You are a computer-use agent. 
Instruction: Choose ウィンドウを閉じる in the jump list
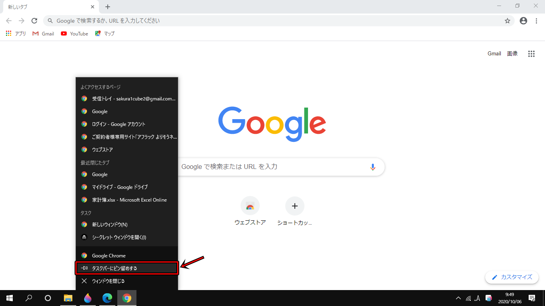(x=108, y=281)
